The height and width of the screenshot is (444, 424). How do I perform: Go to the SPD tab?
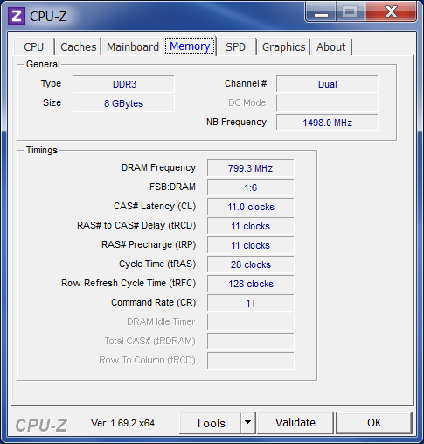[x=236, y=46]
